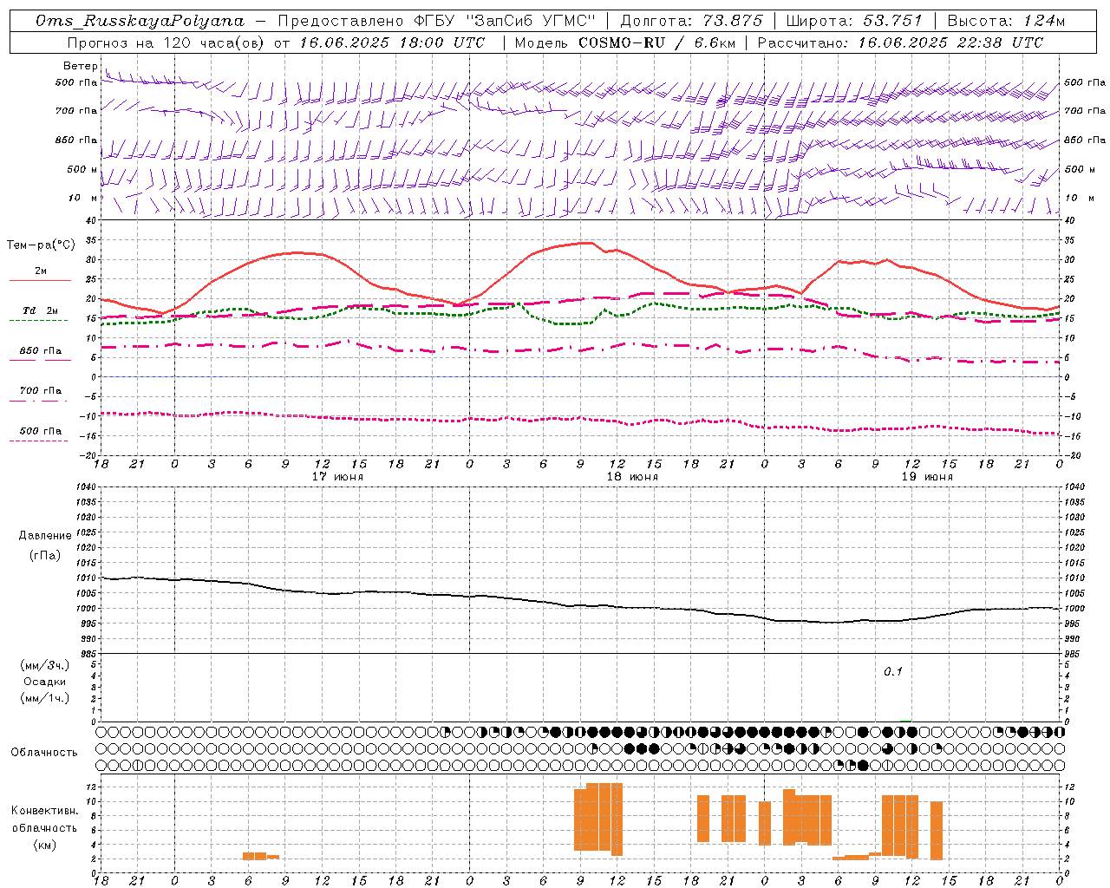The height and width of the screenshot is (888, 1110).
Task: Click the elevation text 'Высота: 124м'
Action: [1006, 21]
